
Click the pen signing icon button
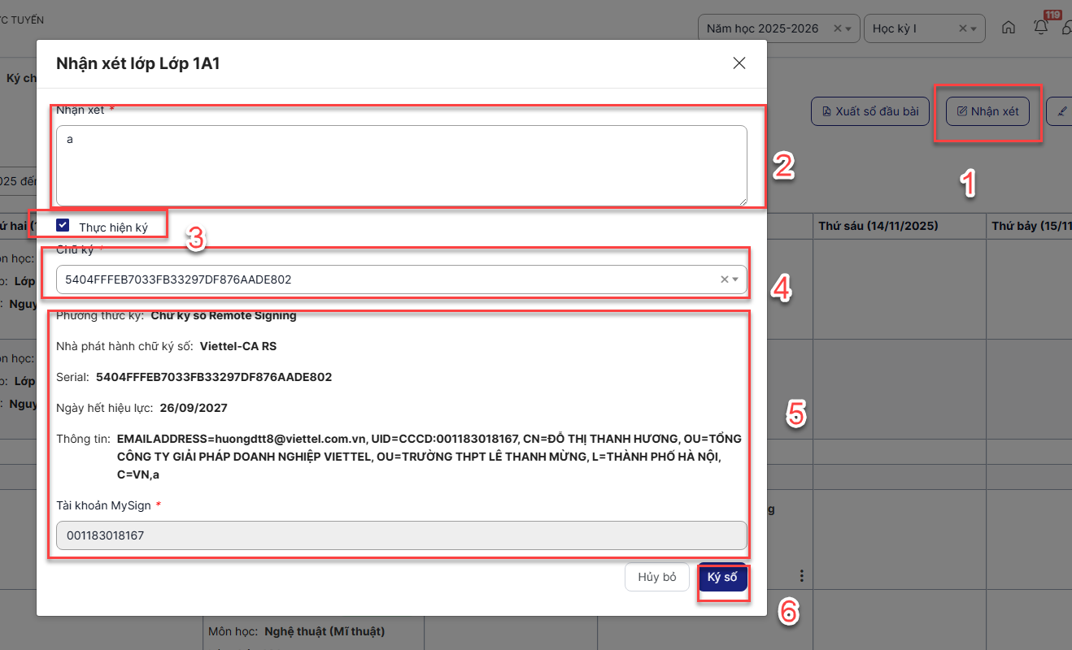pos(1061,111)
